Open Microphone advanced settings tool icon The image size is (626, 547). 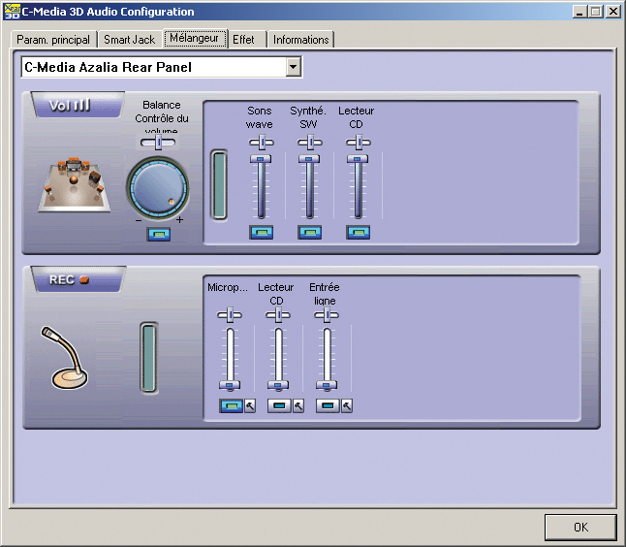click(x=250, y=406)
